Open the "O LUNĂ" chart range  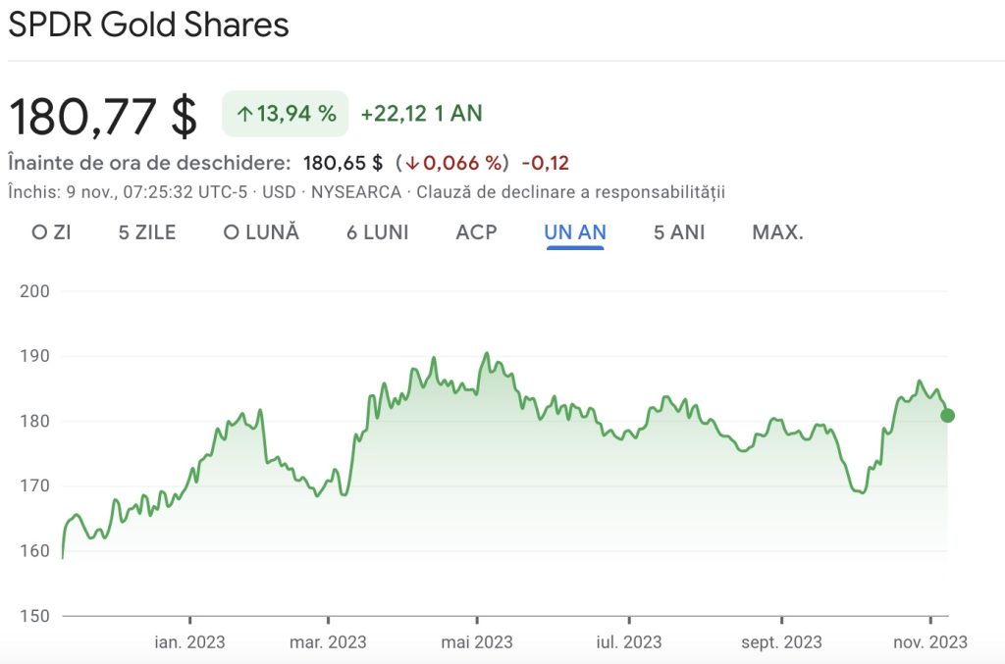point(261,232)
